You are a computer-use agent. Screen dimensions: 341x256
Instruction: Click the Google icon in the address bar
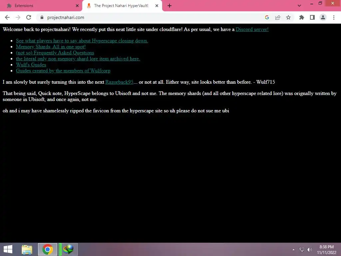[267, 17]
